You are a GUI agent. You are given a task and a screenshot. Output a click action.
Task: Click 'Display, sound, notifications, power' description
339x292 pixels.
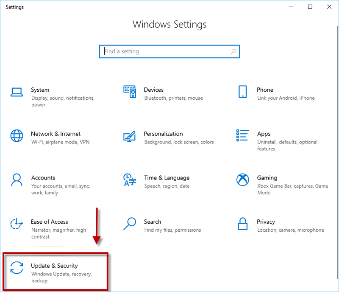(63, 101)
